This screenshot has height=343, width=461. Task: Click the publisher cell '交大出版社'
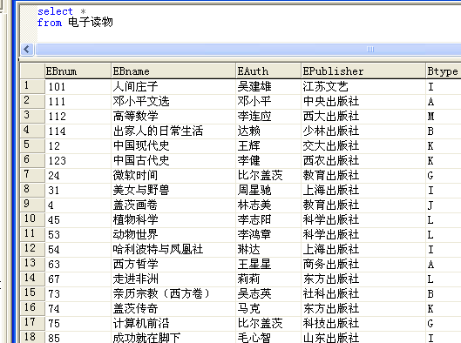[363, 146]
